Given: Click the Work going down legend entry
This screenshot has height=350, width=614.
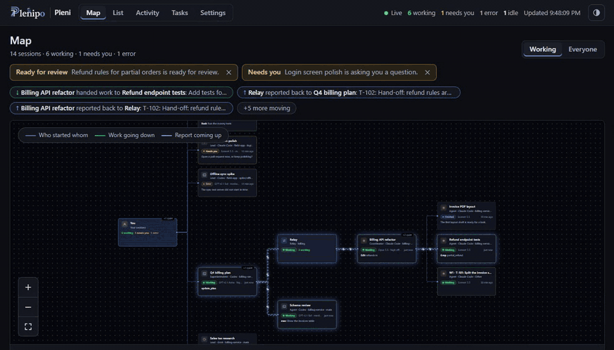Looking at the screenshot, I should click(125, 135).
